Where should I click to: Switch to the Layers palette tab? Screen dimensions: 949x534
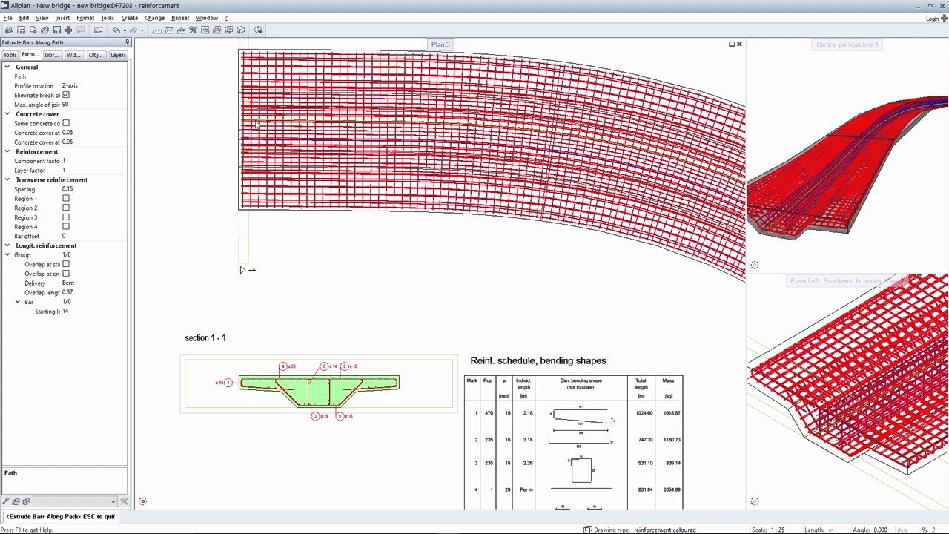click(118, 55)
